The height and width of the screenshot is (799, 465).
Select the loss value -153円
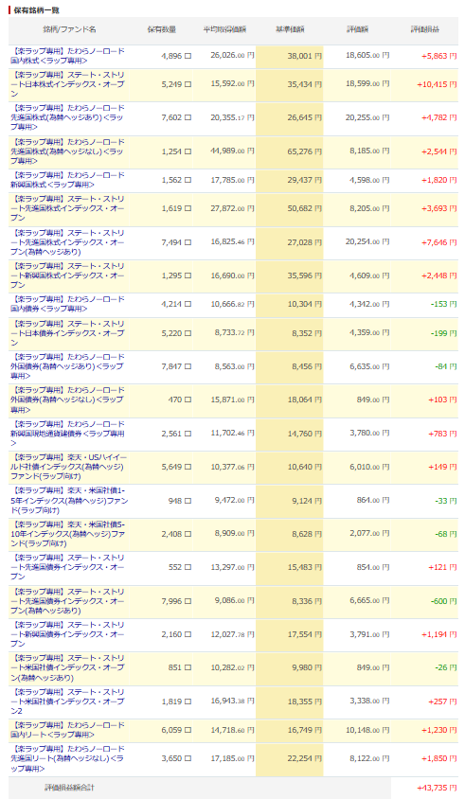[444, 304]
